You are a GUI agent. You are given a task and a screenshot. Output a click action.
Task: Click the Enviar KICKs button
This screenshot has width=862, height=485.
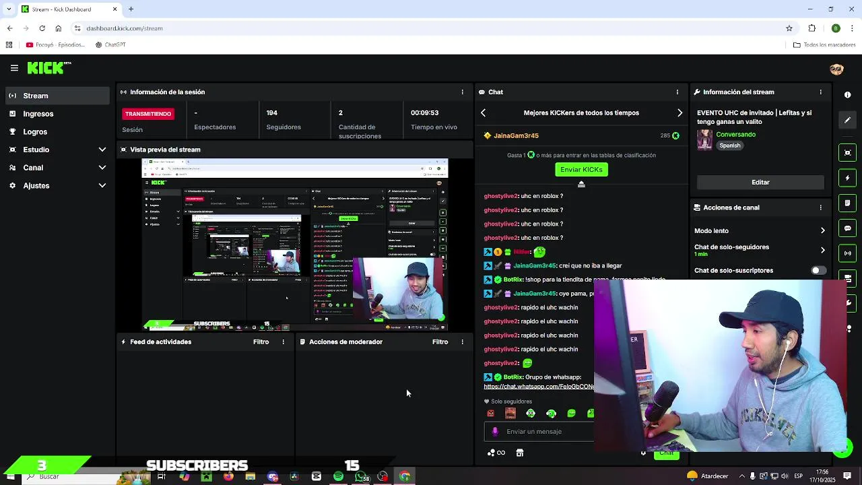click(x=581, y=170)
